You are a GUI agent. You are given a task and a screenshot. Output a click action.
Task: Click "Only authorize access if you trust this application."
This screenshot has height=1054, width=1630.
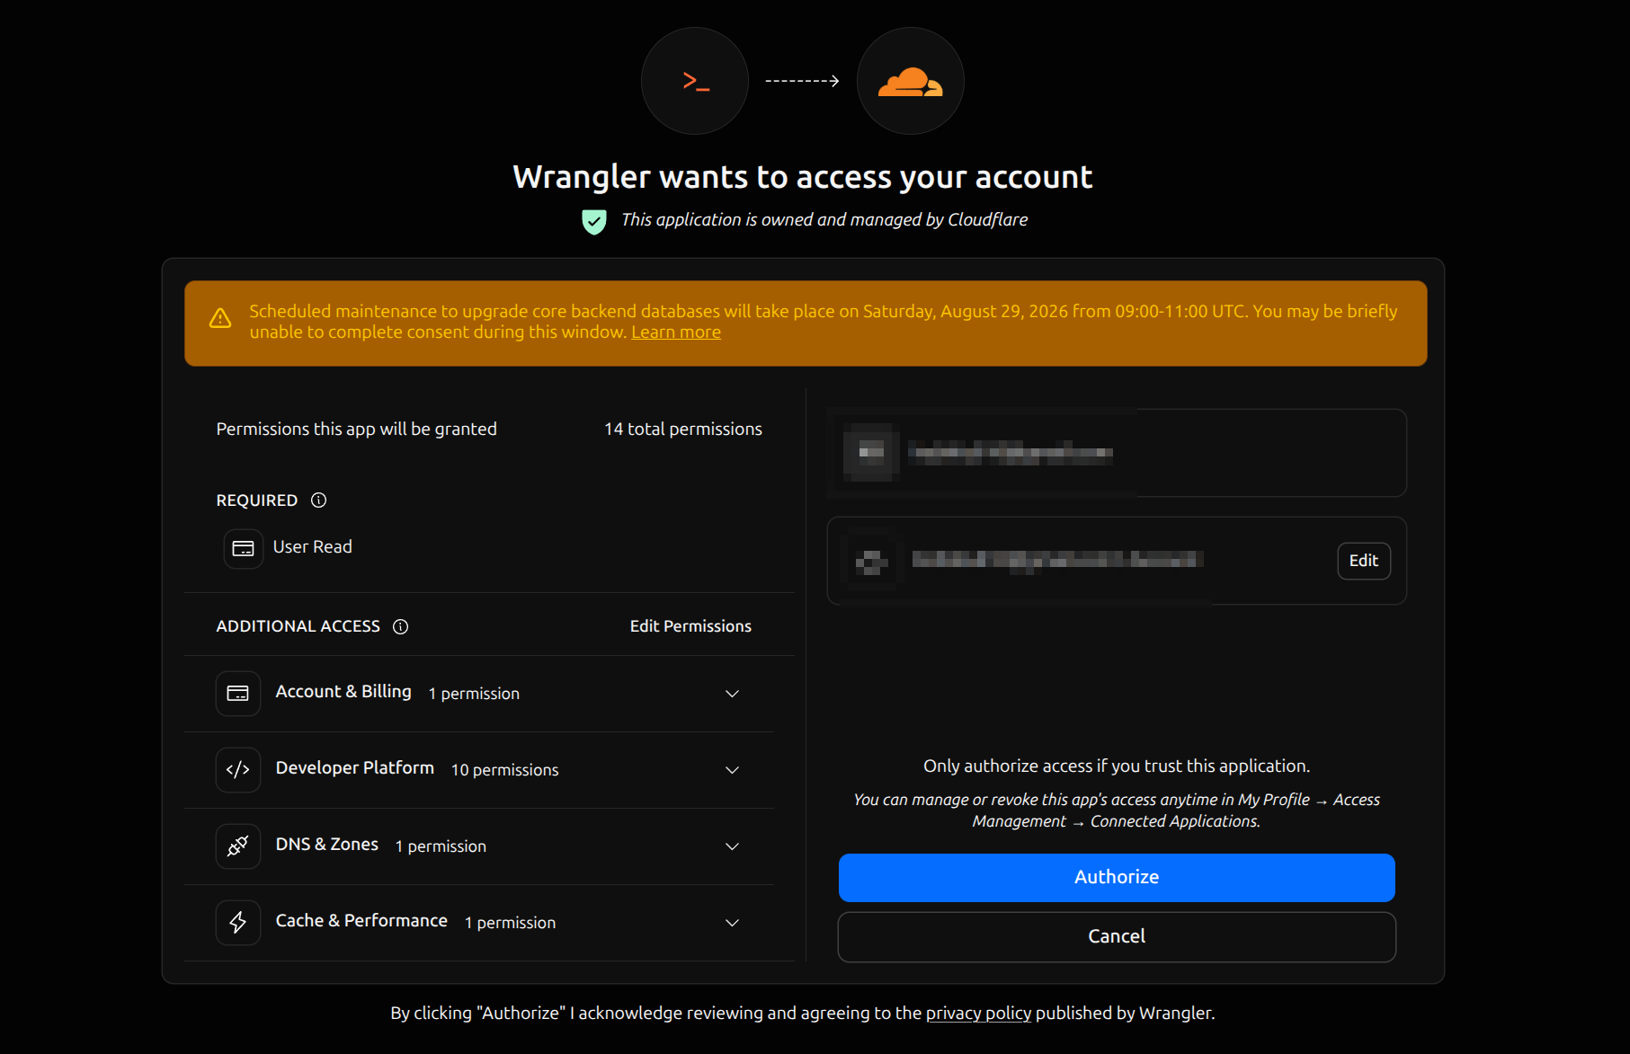pos(1117,766)
